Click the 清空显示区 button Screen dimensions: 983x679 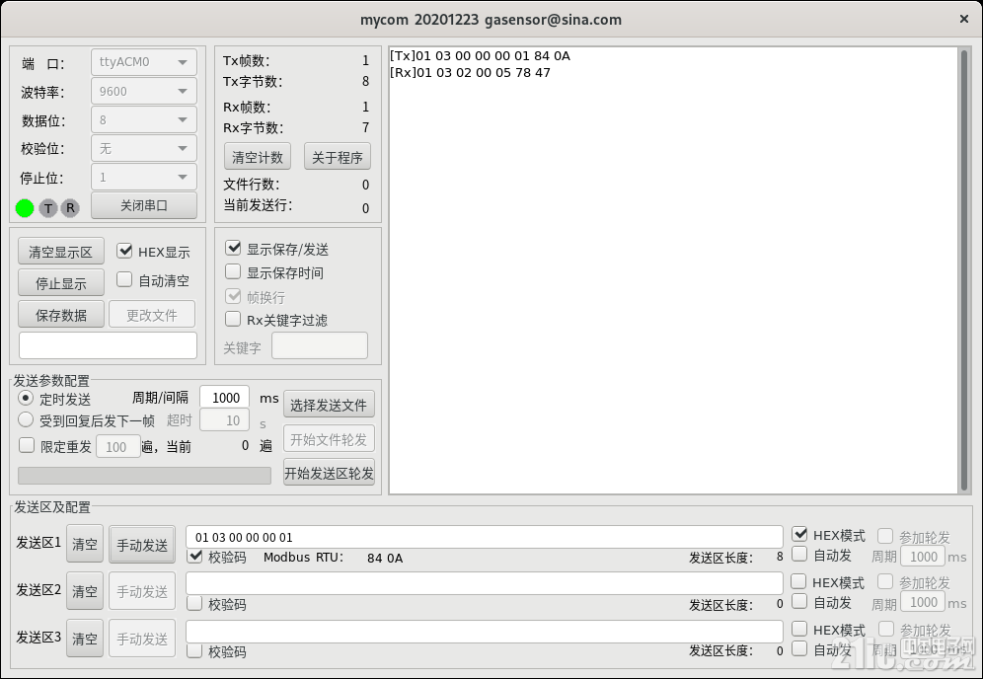pyautogui.click(x=61, y=252)
